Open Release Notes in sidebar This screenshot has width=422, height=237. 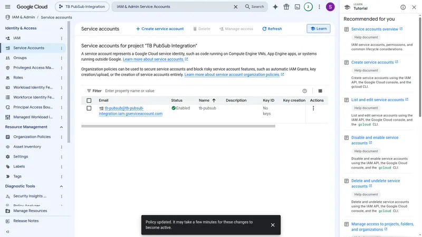click(26, 221)
